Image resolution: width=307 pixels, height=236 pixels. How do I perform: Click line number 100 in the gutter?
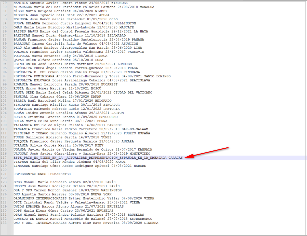(x=4, y=88)
